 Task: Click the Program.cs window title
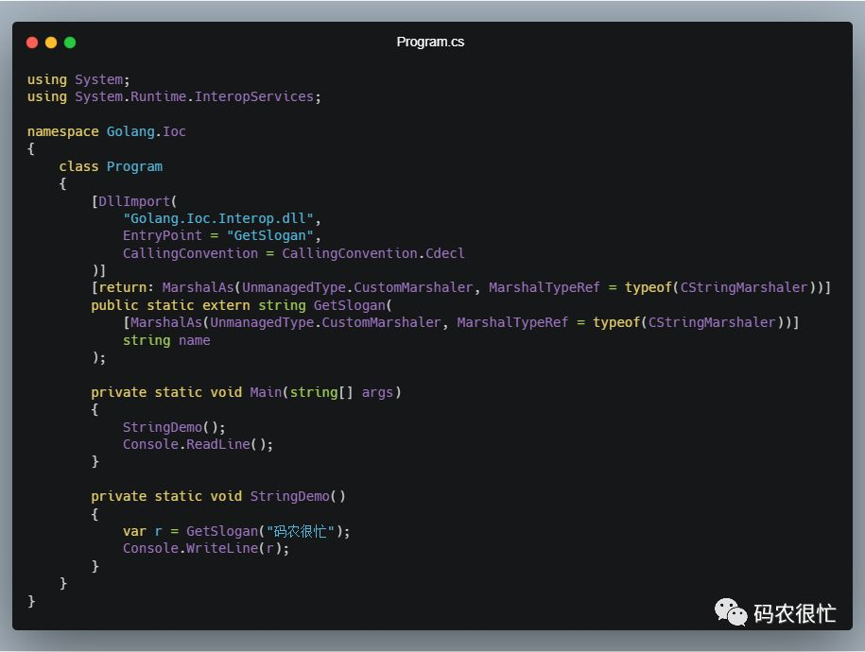pos(430,42)
